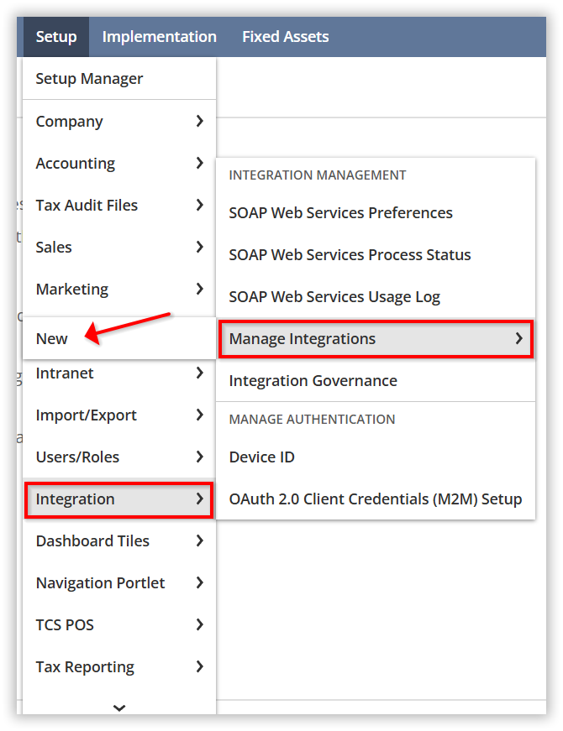The height and width of the screenshot is (731, 563).
Task: Open the Tax Audit Files menu item
Action: point(119,205)
